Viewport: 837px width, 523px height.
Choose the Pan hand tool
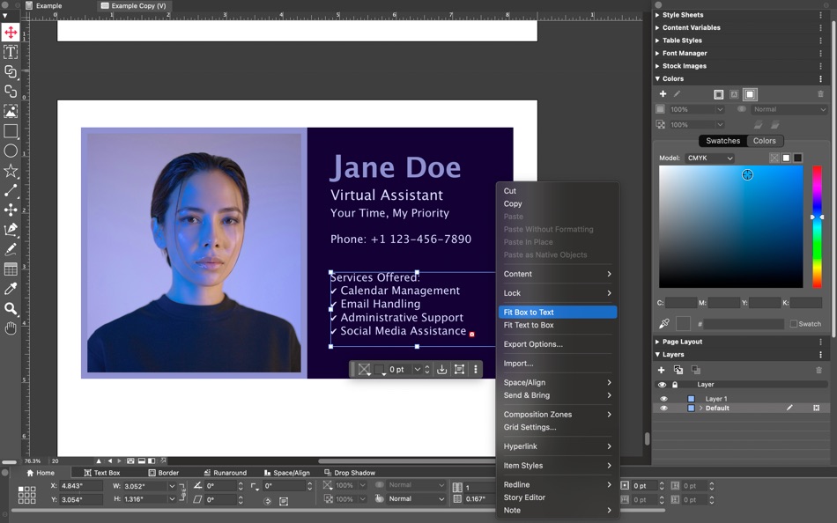coord(11,328)
